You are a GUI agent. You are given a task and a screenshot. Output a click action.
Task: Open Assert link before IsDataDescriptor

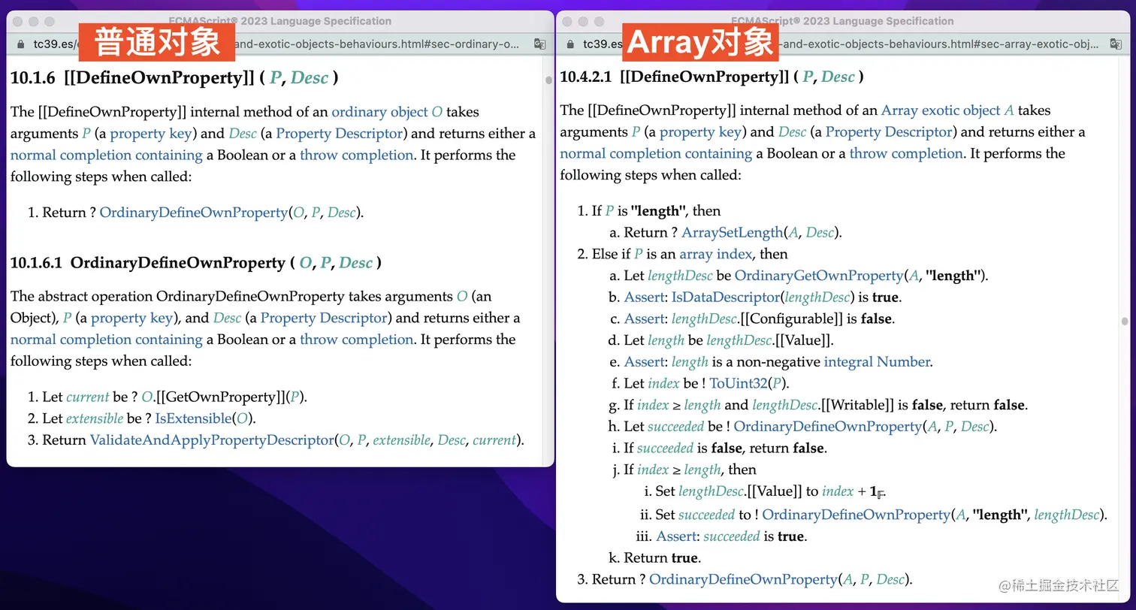tap(645, 297)
